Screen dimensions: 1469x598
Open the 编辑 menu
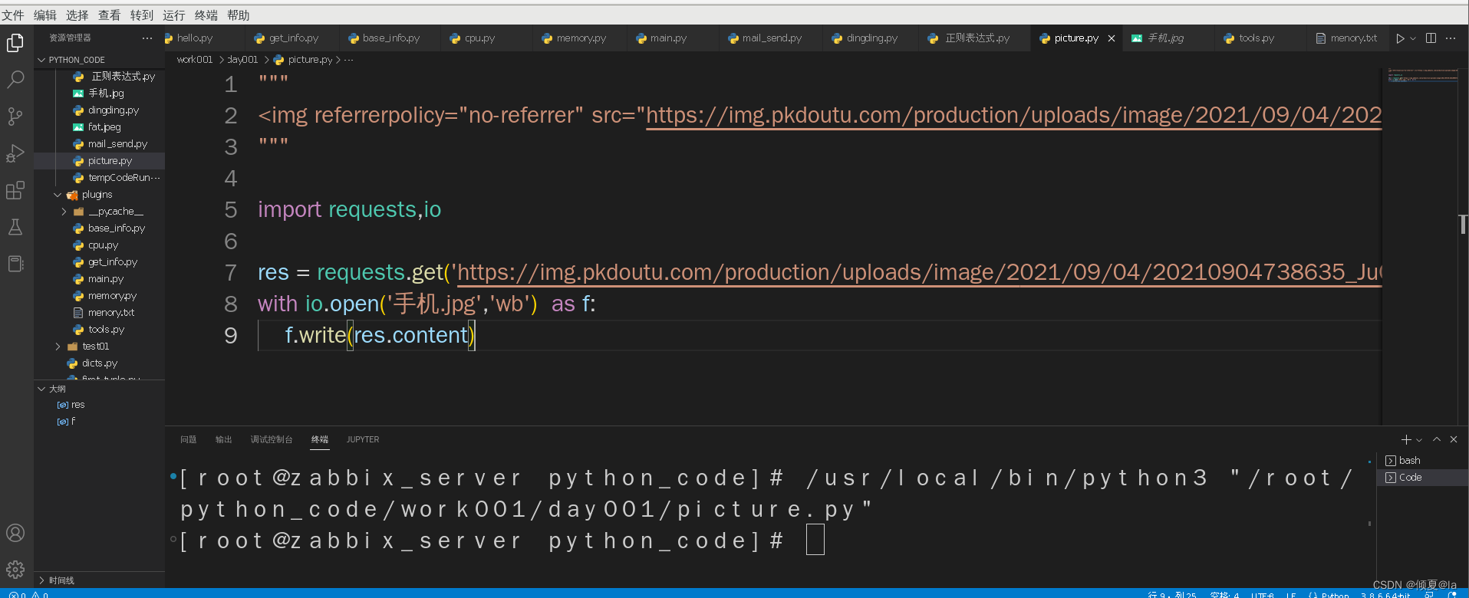pyautogui.click(x=45, y=15)
